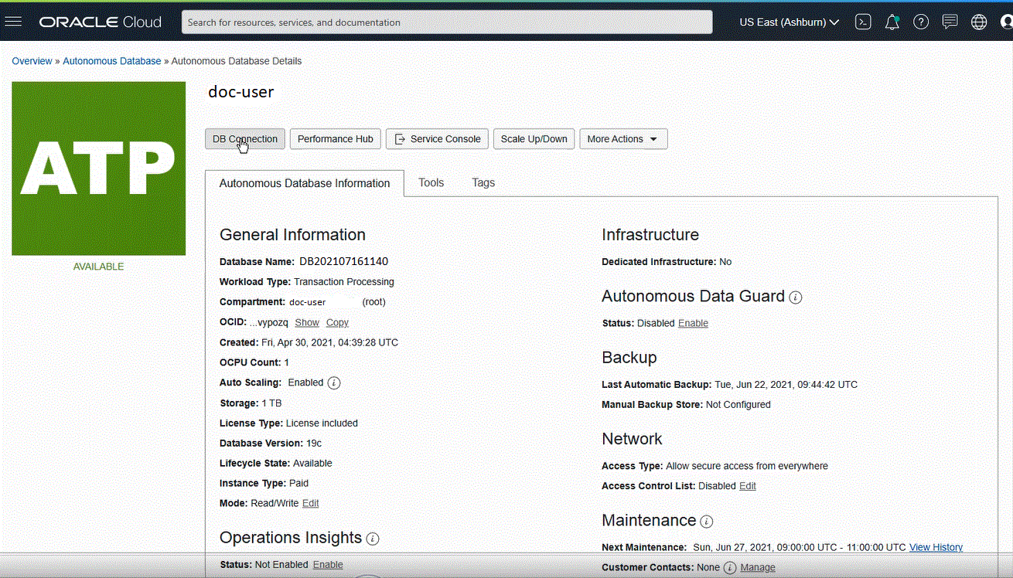1013x578 pixels.
Task: Expand the US East (Ashburn) region selector
Action: 789,22
